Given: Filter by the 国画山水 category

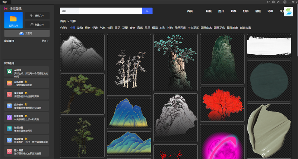Looking at the screenshot, I should 206,28.
